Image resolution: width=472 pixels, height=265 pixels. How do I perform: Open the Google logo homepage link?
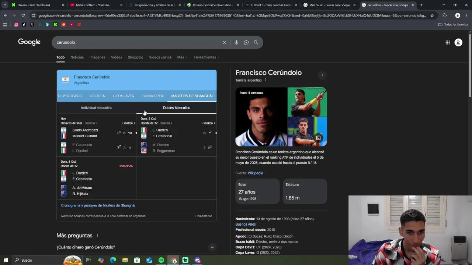29,42
